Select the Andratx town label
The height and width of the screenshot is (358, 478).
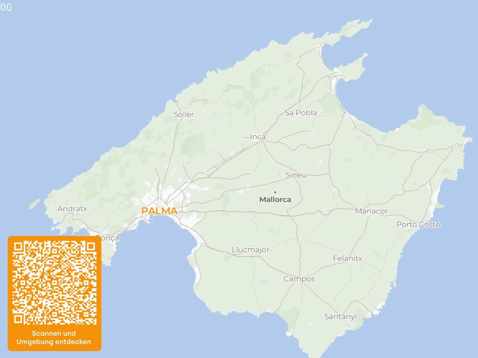pos(72,209)
